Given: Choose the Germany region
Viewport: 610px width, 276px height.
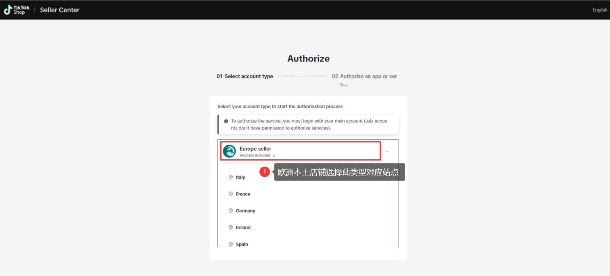Looking at the screenshot, I should click(x=245, y=211).
